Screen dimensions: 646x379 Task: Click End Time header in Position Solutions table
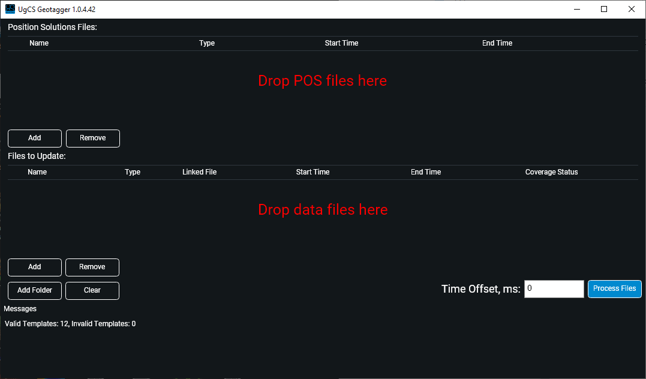pos(497,43)
